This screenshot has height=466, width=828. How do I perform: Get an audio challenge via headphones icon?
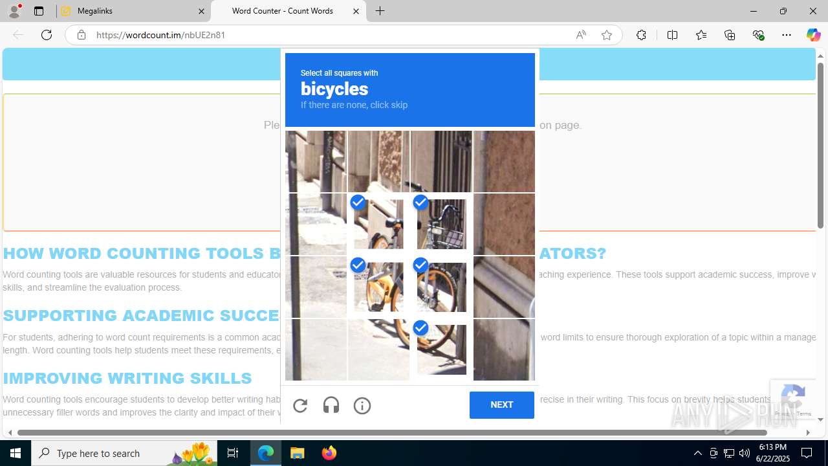[x=331, y=406]
